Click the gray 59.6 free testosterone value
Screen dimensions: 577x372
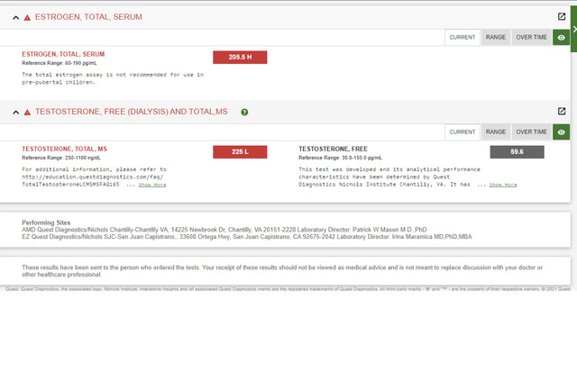(517, 152)
